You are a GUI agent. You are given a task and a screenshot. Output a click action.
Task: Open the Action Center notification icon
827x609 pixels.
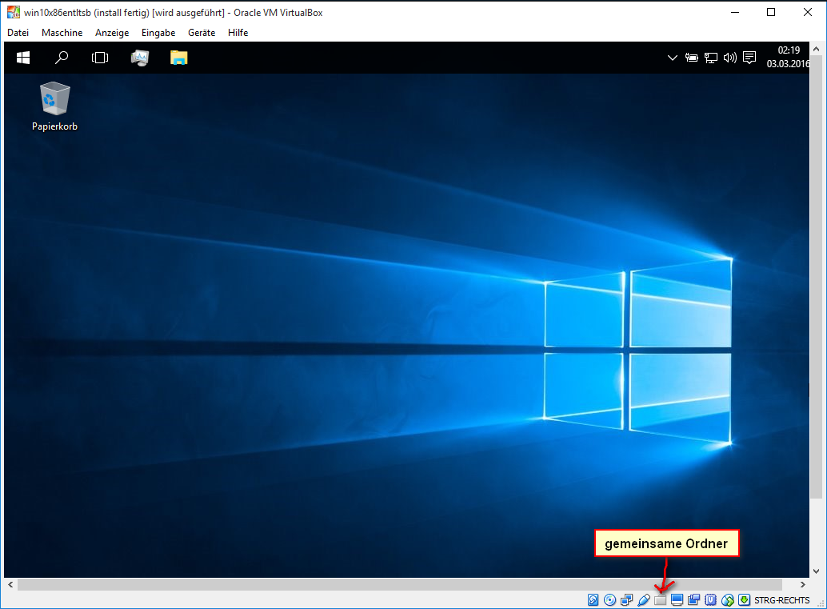coord(749,57)
